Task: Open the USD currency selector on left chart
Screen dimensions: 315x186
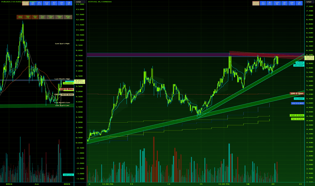Action: [x=80, y=2]
